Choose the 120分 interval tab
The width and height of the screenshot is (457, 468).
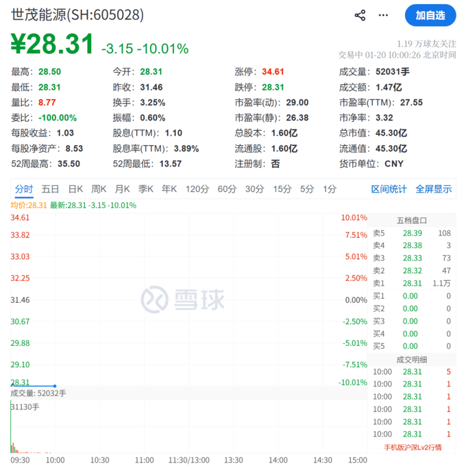[197, 189]
